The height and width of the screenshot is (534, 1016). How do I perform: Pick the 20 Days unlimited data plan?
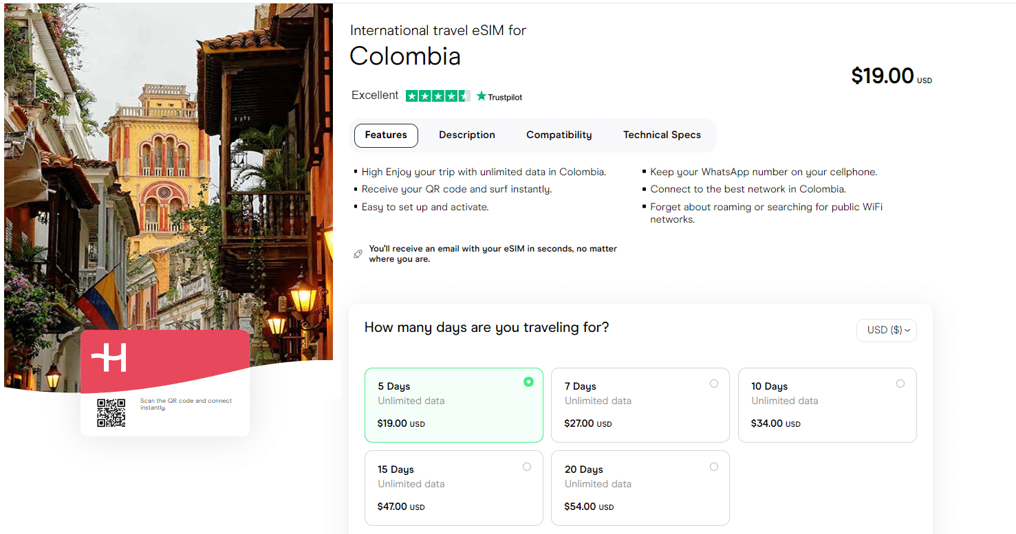tap(714, 466)
